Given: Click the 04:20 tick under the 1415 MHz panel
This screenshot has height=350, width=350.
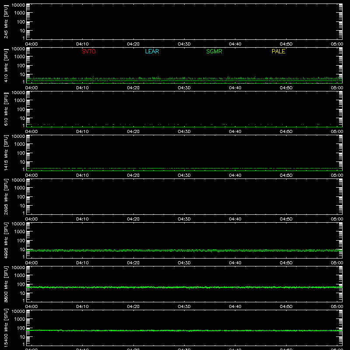Looking at the screenshot, I should click(133, 175).
